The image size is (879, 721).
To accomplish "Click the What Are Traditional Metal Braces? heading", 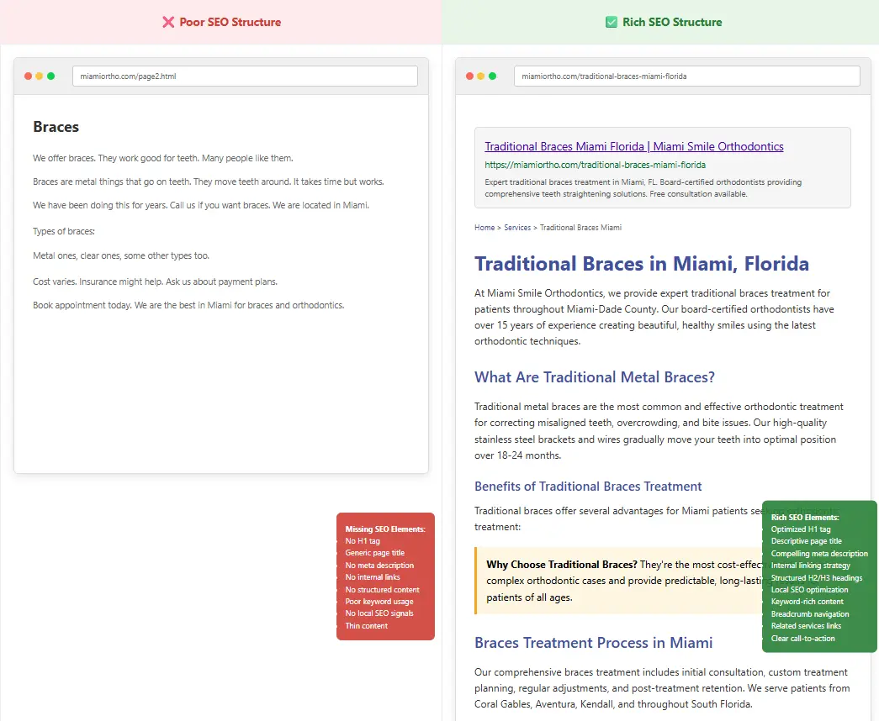I will coord(594,377).
